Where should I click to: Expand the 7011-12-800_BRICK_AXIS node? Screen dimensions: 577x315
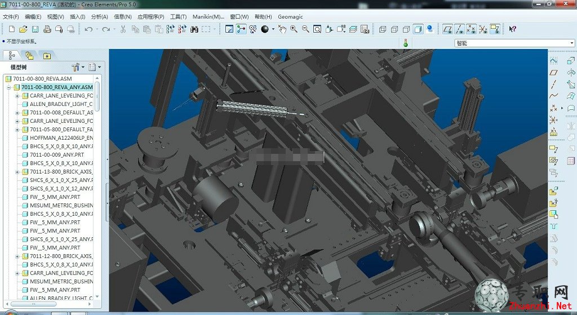pyautogui.click(x=17, y=256)
